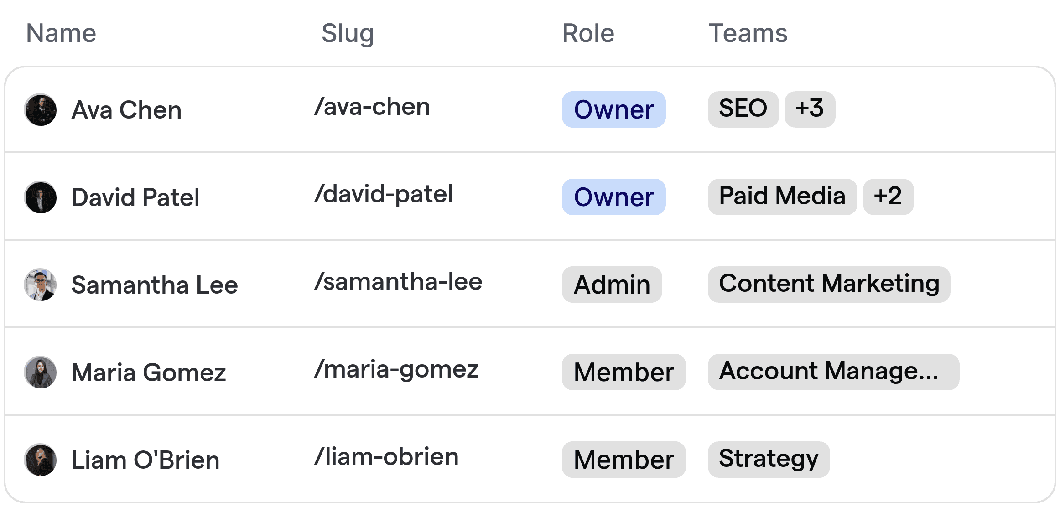
Task: Click the Name column header
Action: coord(61,33)
